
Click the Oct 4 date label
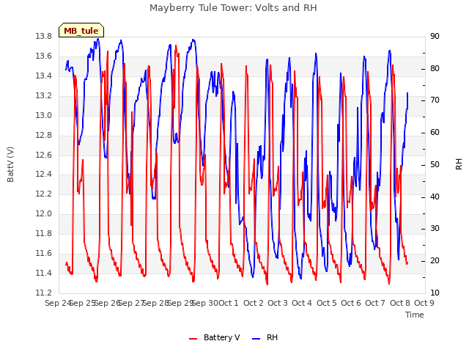[302, 303]
